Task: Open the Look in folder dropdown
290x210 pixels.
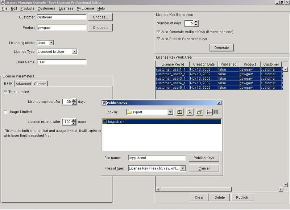Action: coord(170,112)
